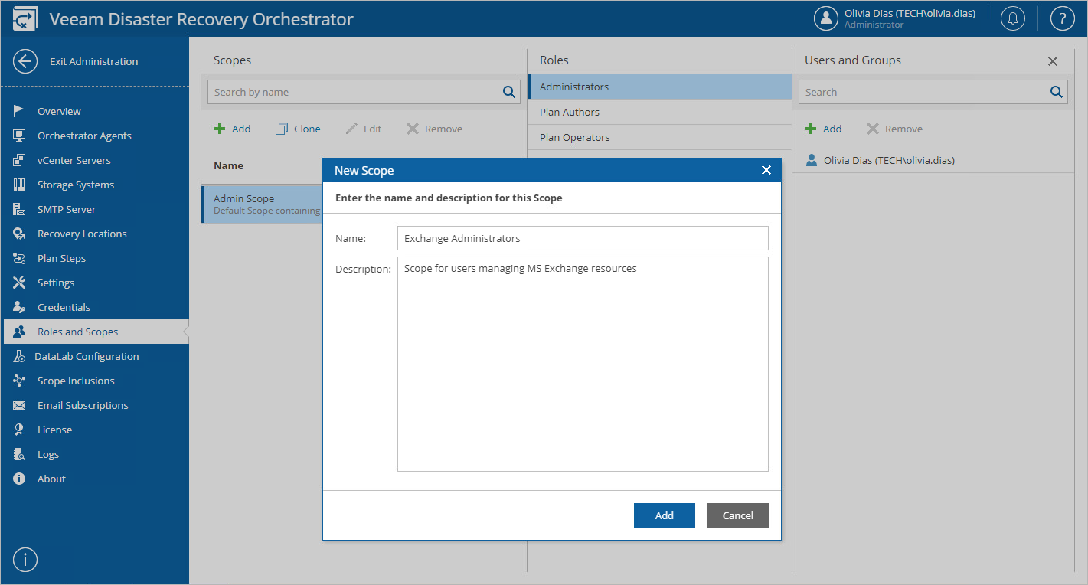
Task: Open the notifications bell icon
Action: point(1013,19)
